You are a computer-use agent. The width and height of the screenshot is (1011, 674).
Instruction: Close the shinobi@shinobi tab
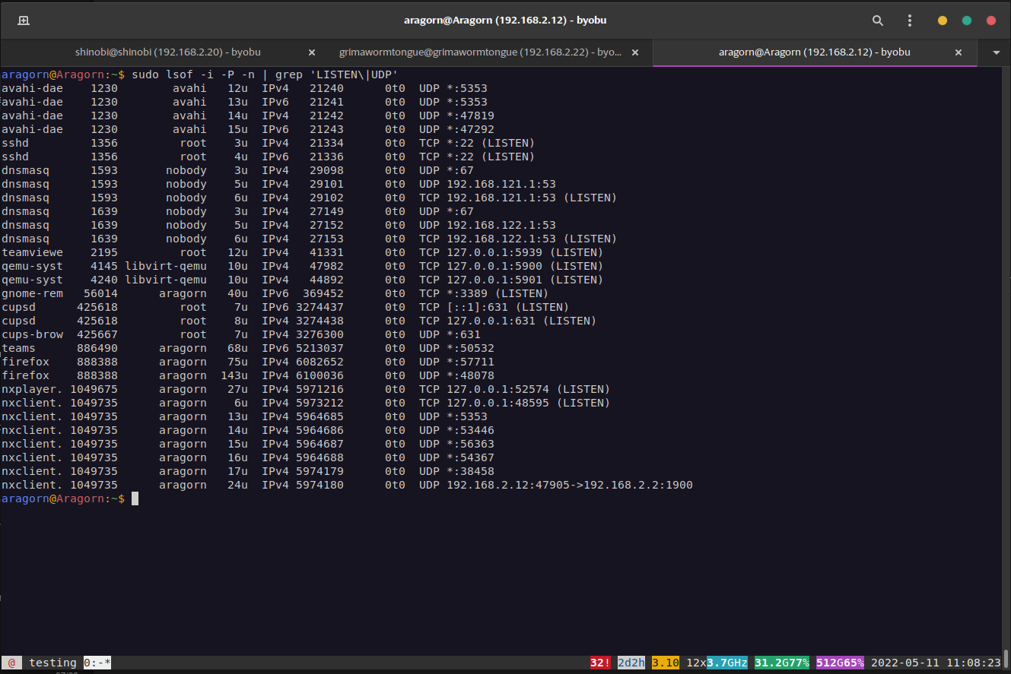[x=311, y=52]
